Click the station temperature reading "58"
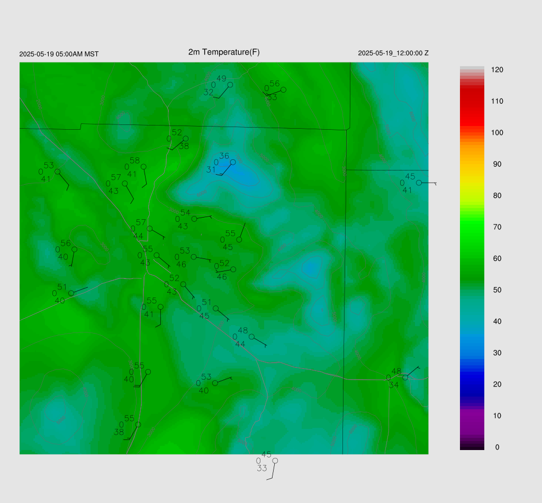 (x=134, y=160)
